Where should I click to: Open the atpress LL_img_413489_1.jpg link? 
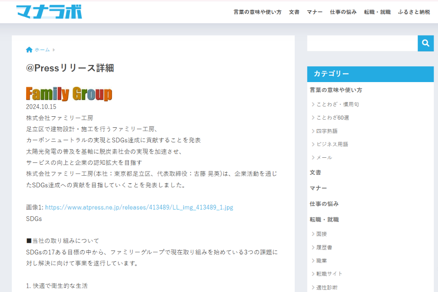(139, 207)
